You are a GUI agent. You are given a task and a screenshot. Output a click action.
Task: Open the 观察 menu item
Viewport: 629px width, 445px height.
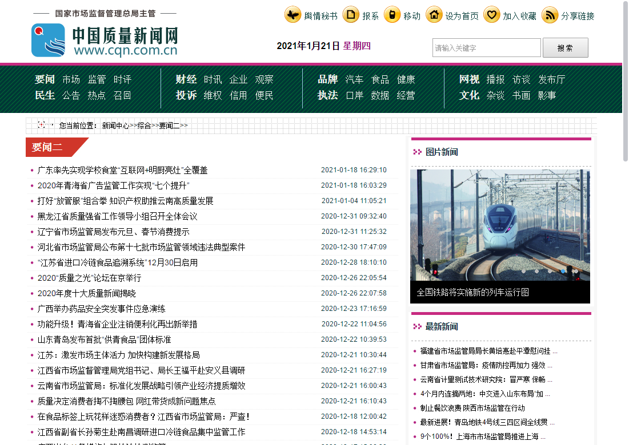pyautogui.click(x=264, y=79)
